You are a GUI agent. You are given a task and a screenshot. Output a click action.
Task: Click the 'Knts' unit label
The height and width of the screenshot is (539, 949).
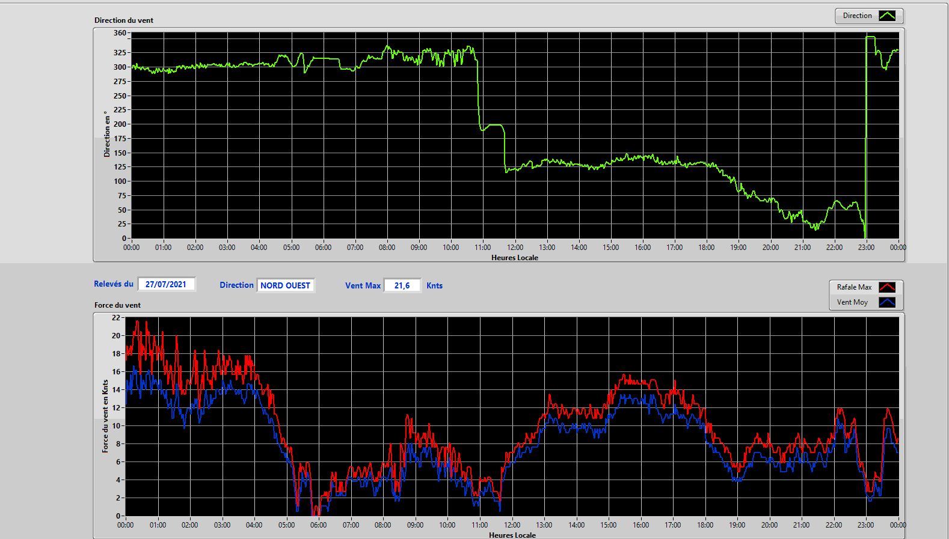pos(434,285)
